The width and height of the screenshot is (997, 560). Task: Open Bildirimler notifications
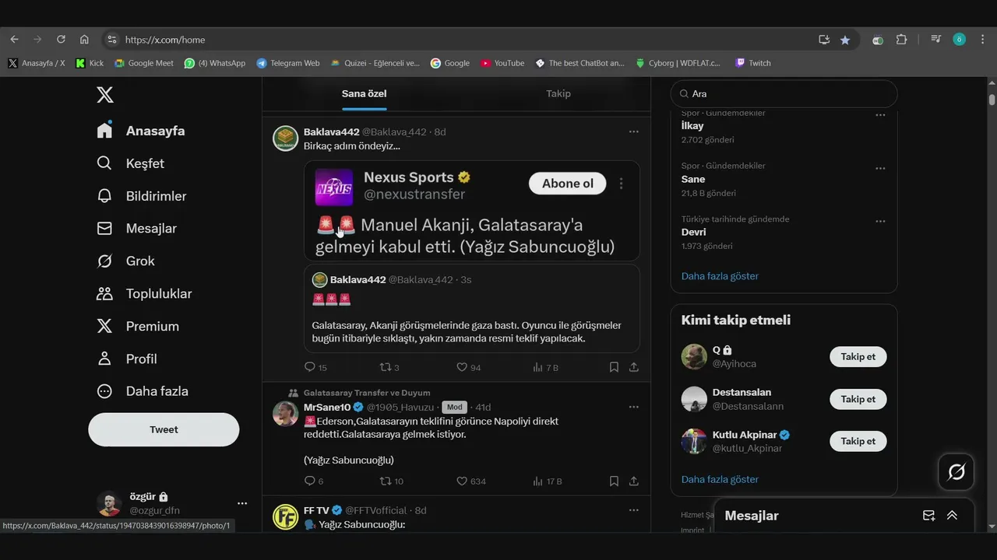141,196
